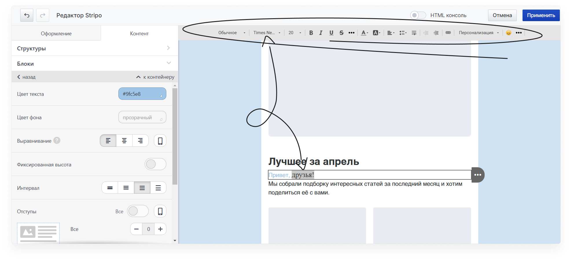Click the settings panel scrollbar up arrow
The image size is (572, 261).
pos(175,86)
